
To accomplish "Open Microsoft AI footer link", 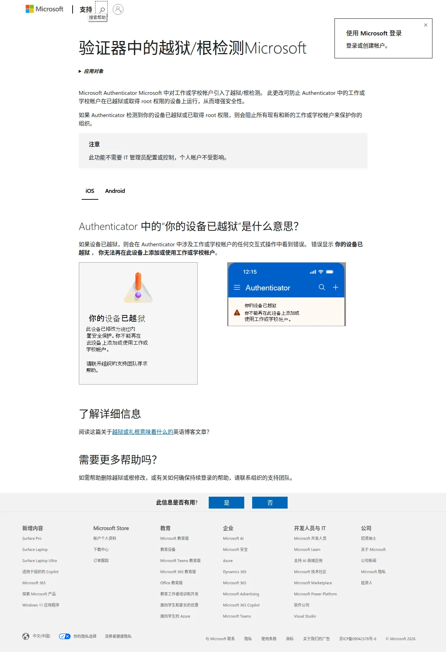I will [233, 538].
